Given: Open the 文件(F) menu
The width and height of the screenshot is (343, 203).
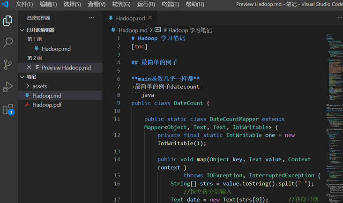Looking at the screenshot, I should [24, 4].
